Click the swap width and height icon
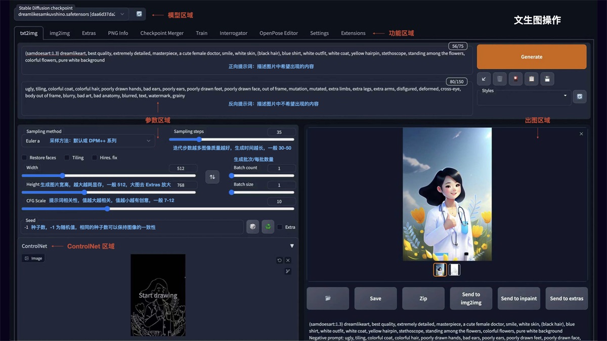Image resolution: width=607 pixels, height=341 pixels. coord(212,177)
